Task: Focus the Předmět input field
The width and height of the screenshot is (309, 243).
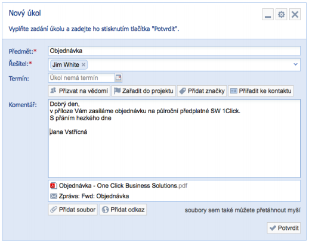Action: pyautogui.click(x=174, y=51)
